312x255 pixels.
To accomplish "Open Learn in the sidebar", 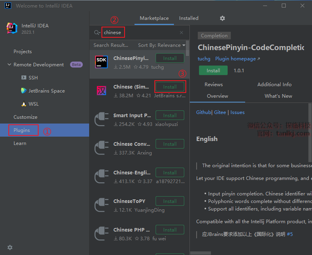I will 20,143.
